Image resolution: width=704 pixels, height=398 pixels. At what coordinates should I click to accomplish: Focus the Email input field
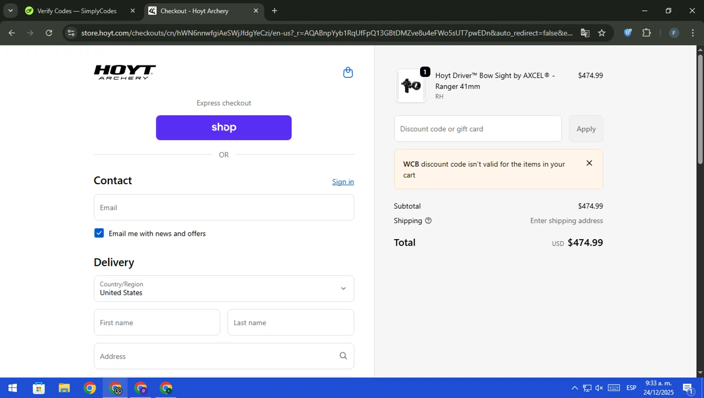coord(224,207)
